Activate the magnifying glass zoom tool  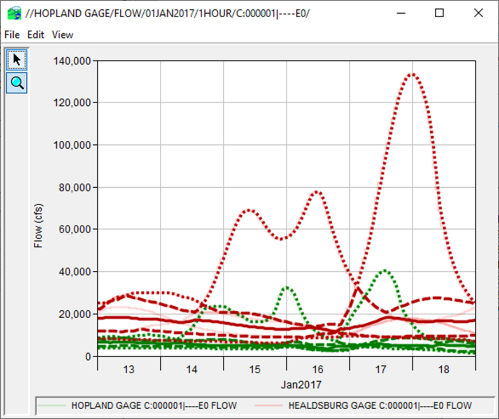pos(17,83)
